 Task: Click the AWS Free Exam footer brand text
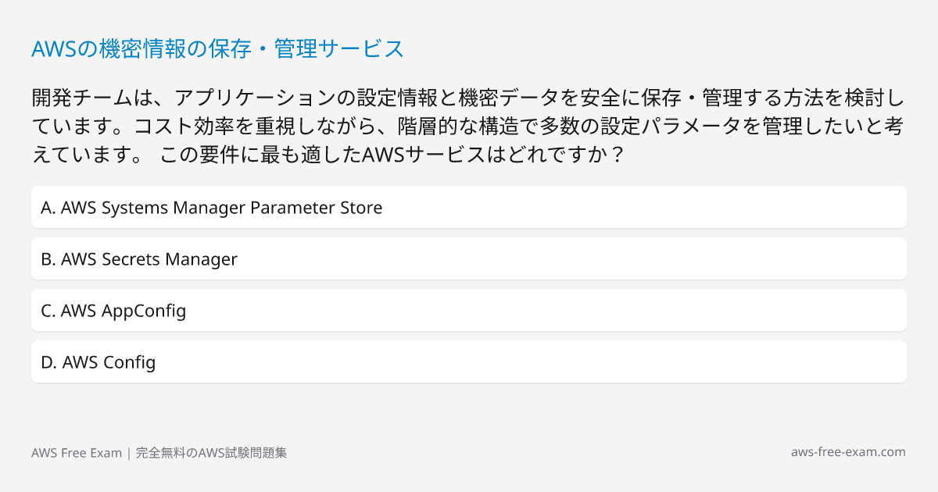tap(77, 453)
